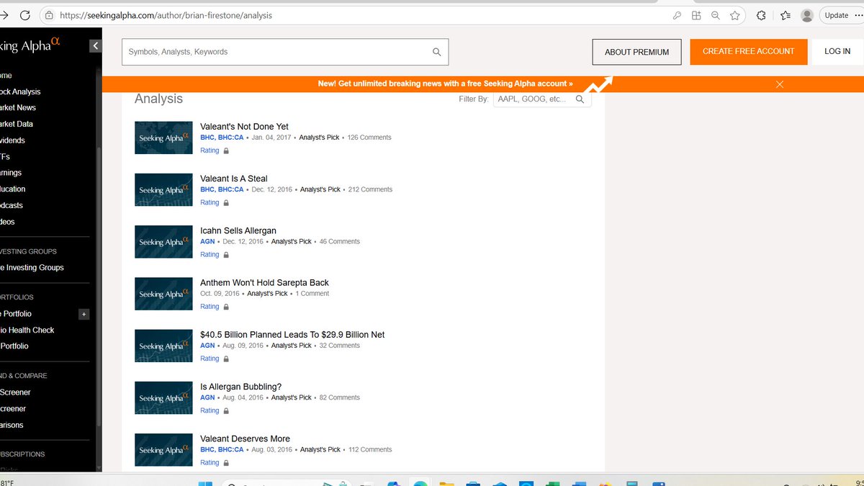This screenshot has height=486, width=864.
Task: Click AGN ticker under Is Allergan Bubbling?
Action: [x=207, y=397]
